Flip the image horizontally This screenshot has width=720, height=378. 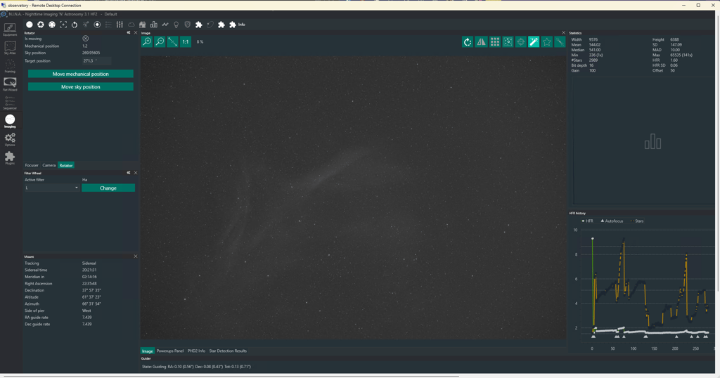481,41
